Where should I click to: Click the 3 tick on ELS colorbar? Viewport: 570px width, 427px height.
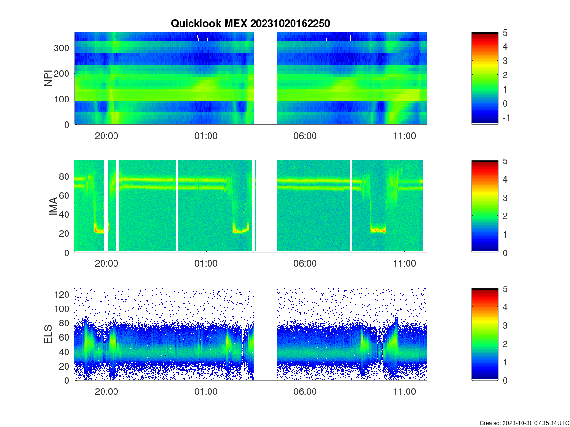505,325
